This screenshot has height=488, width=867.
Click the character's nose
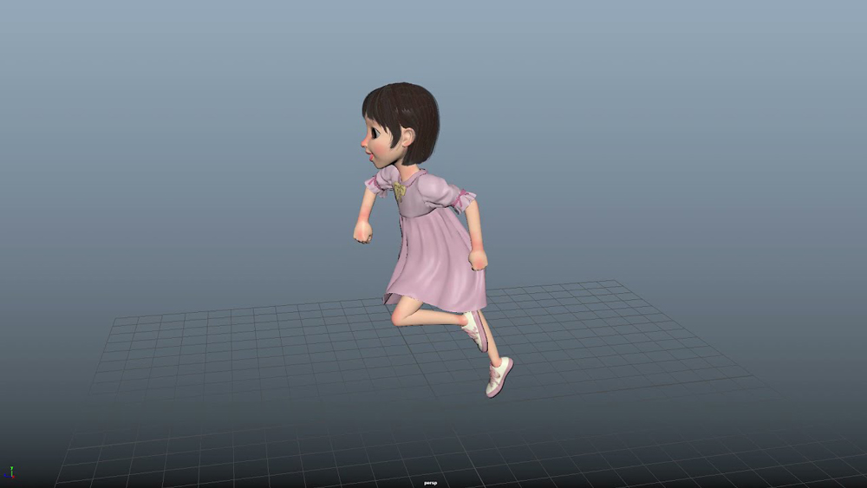(x=365, y=143)
